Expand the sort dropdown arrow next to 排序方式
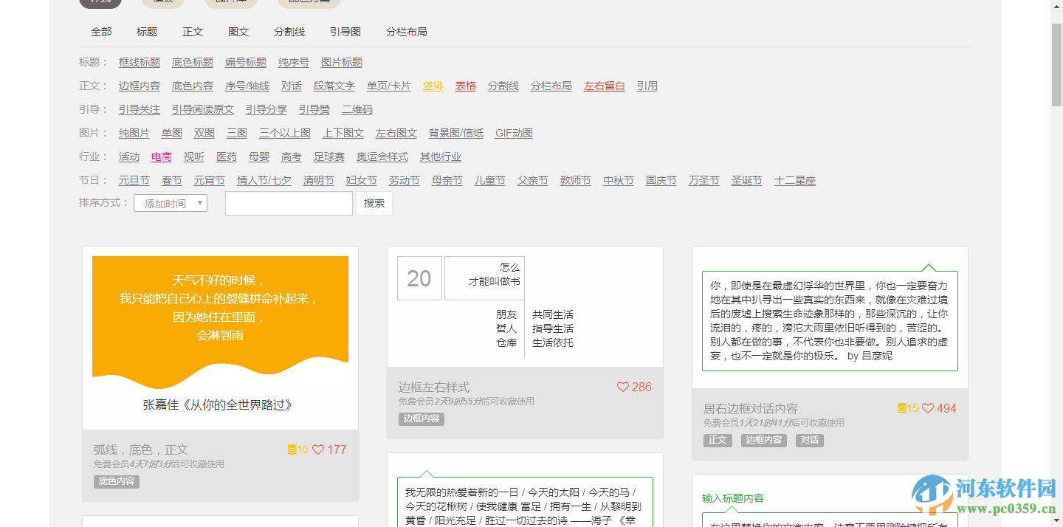 pyautogui.click(x=199, y=203)
